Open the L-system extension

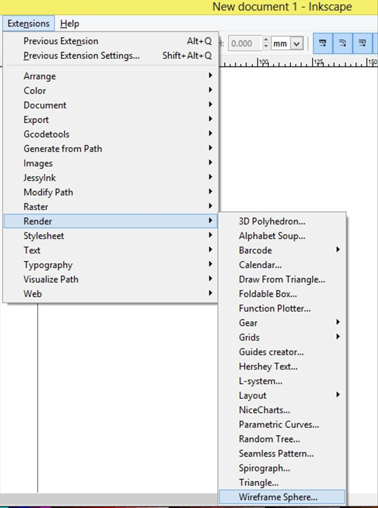tap(282, 381)
